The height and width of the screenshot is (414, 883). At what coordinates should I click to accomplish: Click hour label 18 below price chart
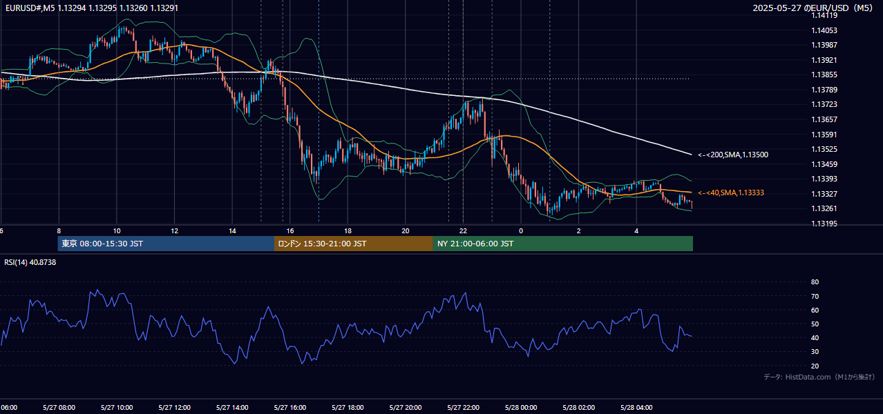(x=348, y=230)
